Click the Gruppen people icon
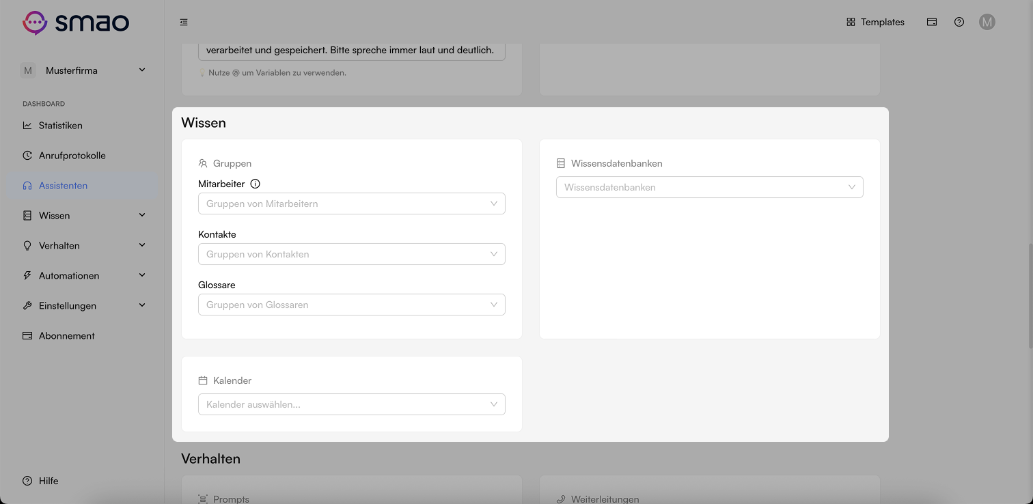 203,163
